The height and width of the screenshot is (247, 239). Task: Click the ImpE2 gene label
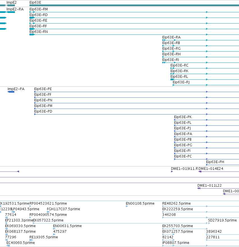[x=11, y=3]
